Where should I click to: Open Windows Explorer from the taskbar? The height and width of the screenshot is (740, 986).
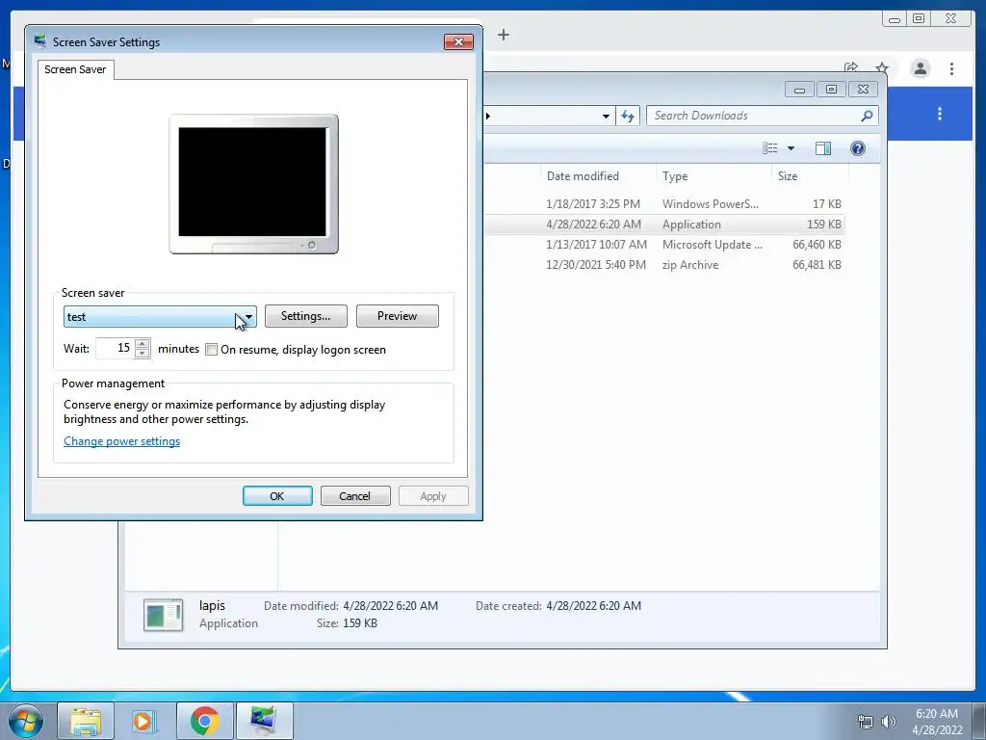[x=86, y=721]
